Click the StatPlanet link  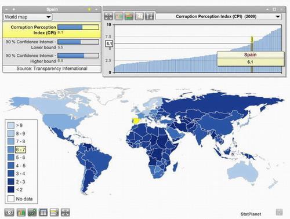pyautogui.click(x=251, y=214)
